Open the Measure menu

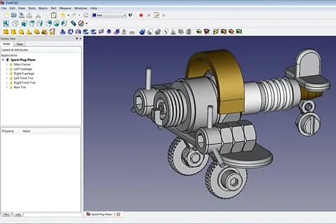coord(65,8)
